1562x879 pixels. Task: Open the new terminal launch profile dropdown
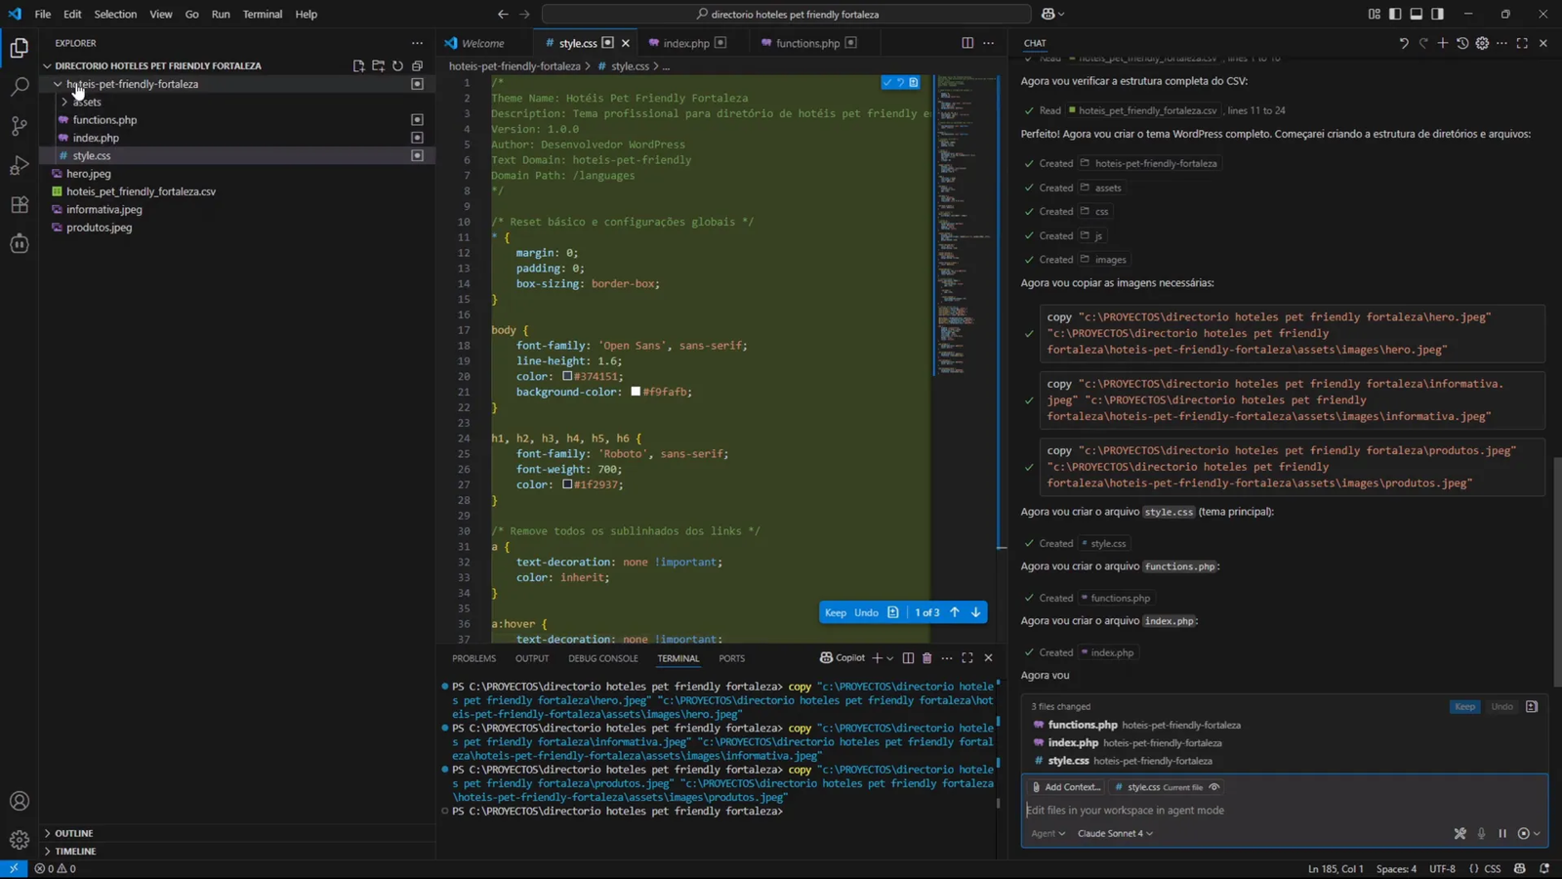coord(889,658)
